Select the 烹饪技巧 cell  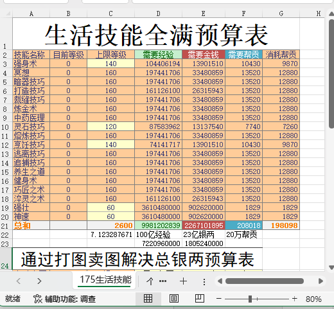pos(31,145)
